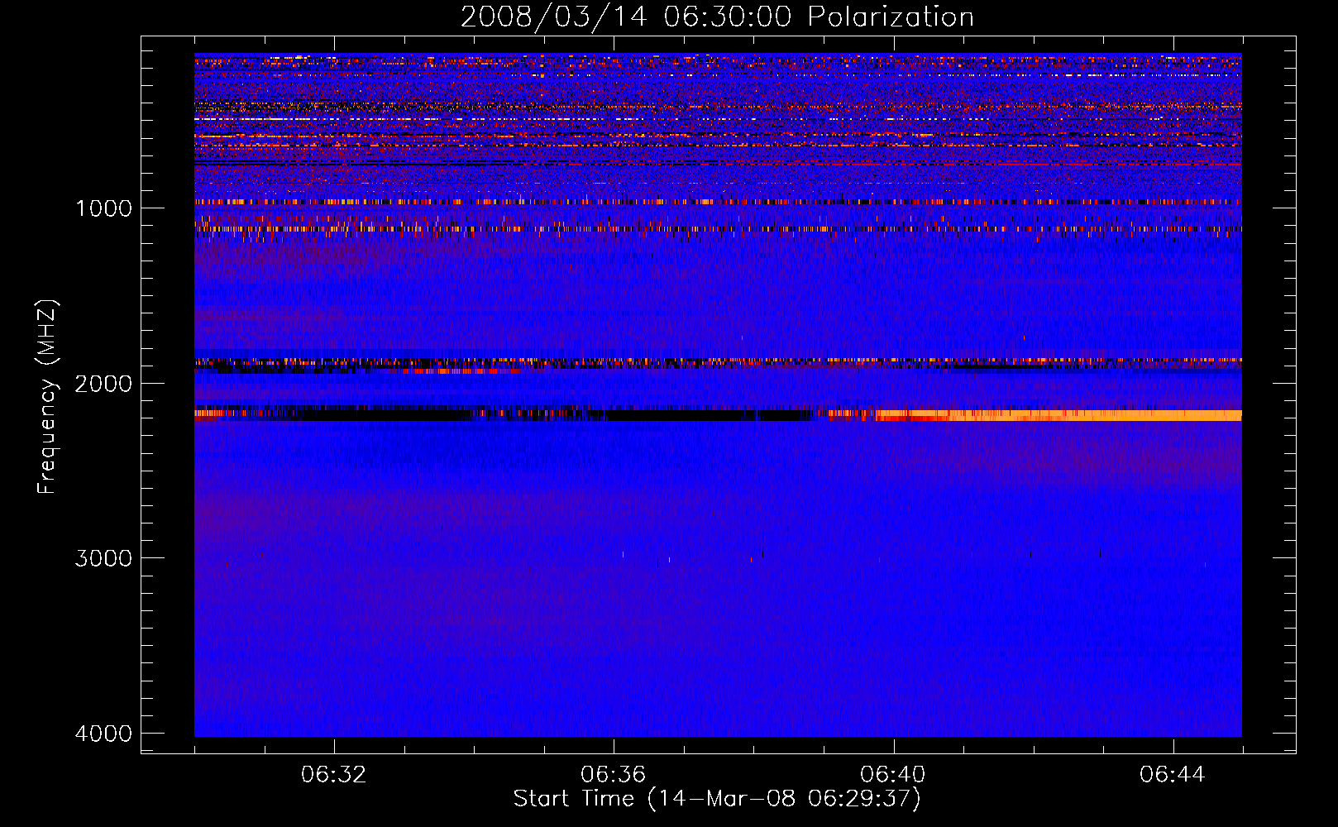Screen dimensions: 1338x827
Task: Click the 4000 frequency tick label
Action: [x=103, y=734]
